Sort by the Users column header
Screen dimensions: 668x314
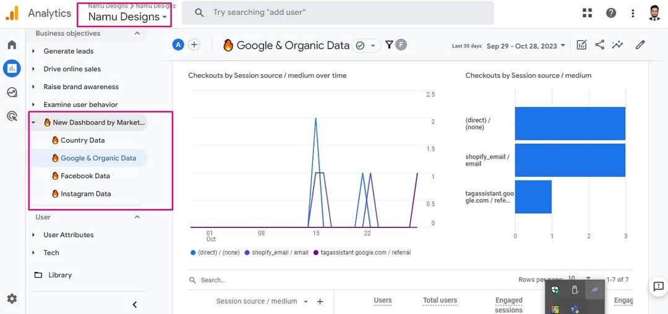383,300
